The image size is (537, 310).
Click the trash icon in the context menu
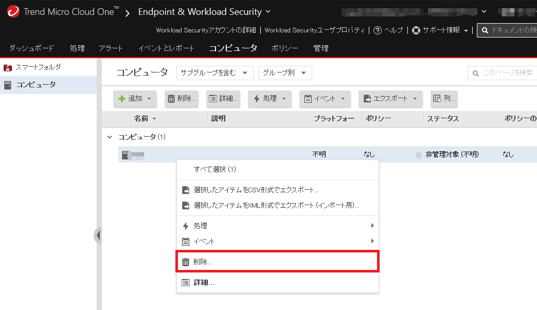186,262
